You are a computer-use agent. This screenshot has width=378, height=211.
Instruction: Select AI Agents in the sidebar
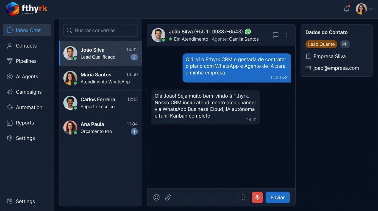tap(27, 76)
